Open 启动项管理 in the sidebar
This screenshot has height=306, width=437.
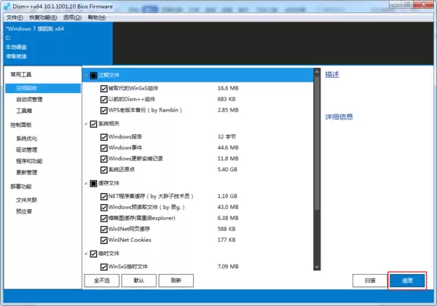point(29,100)
